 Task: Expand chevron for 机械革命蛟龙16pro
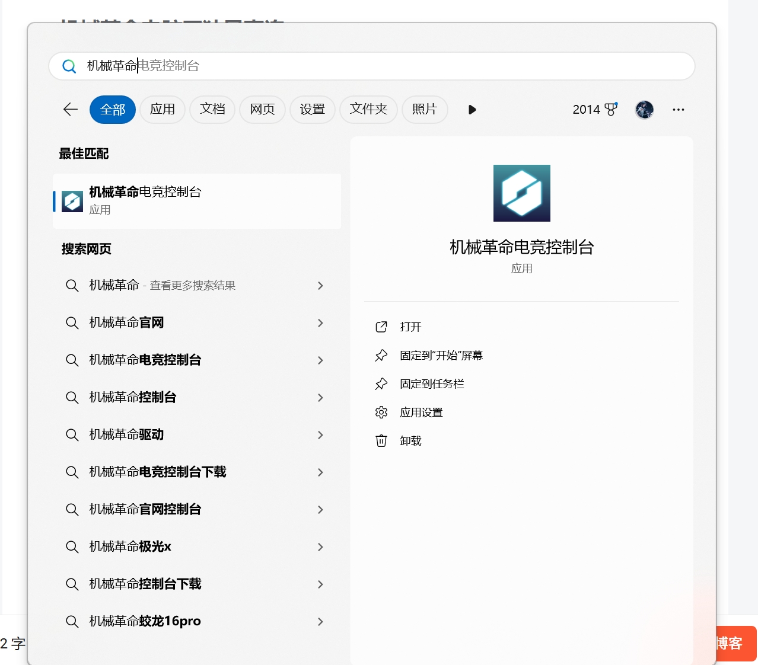320,622
